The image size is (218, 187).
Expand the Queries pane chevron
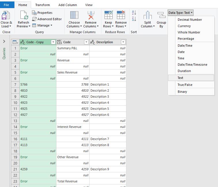[x=4, y=41]
